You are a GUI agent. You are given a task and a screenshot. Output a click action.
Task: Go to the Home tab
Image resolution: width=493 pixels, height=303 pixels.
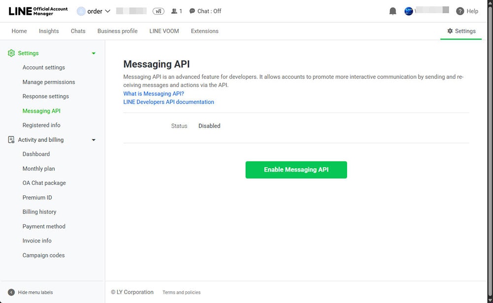(x=19, y=31)
